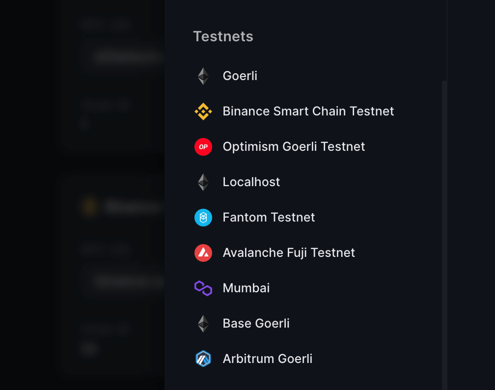Choose Avalanche Fuji Testnet
Screen dimensions: 495x390
(288, 253)
